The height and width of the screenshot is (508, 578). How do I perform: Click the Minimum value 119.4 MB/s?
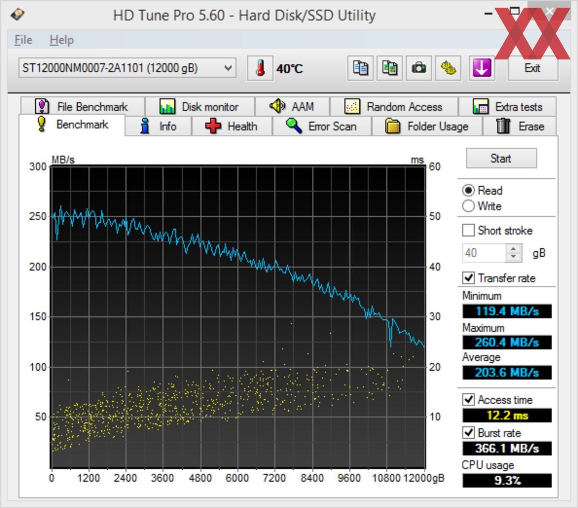point(507,311)
